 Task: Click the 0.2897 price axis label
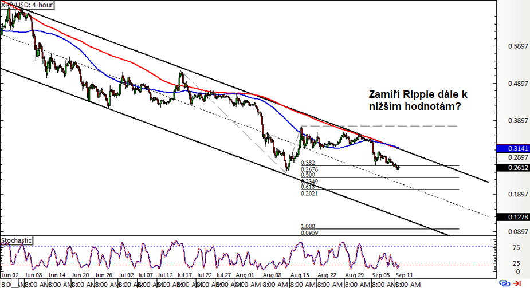point(518,157)
